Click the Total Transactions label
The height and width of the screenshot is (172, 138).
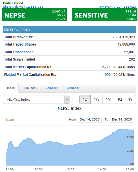coord(19,52)
